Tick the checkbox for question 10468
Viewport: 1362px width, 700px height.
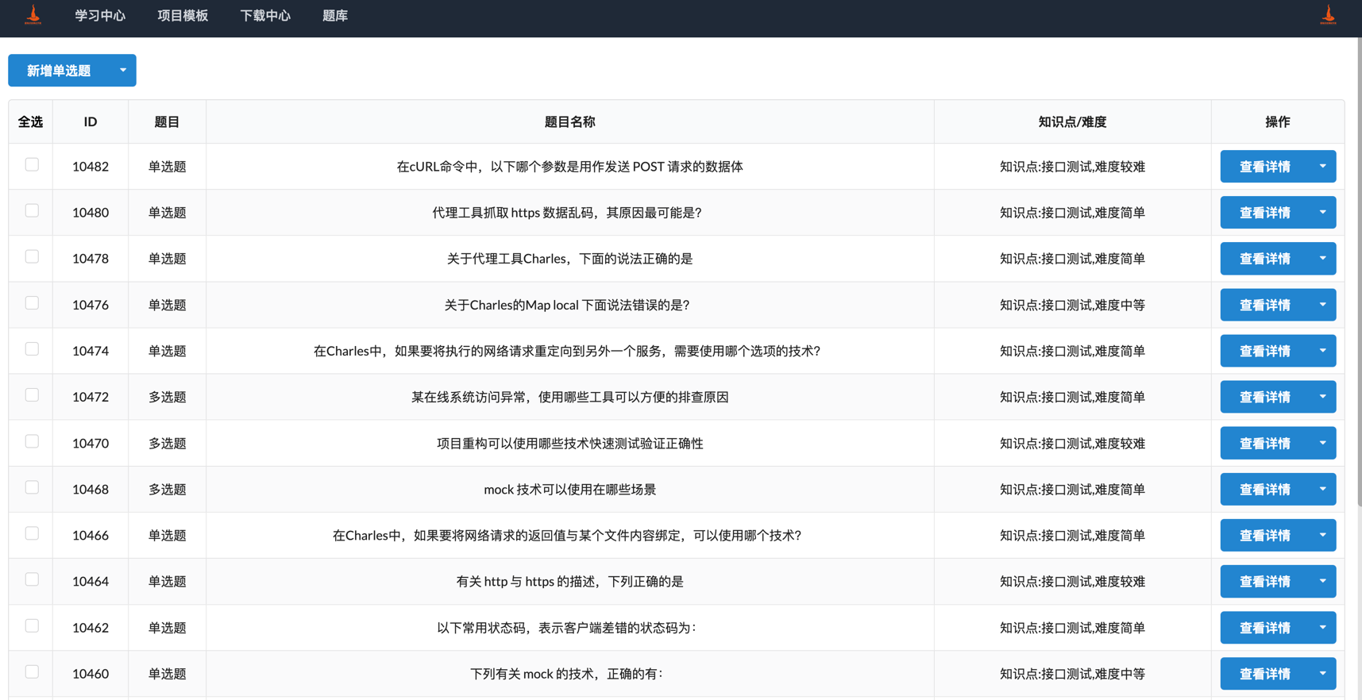click(32, 487)
